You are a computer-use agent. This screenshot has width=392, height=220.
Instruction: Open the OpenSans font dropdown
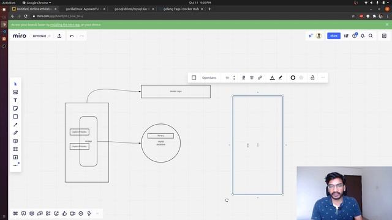pos(209,78)
